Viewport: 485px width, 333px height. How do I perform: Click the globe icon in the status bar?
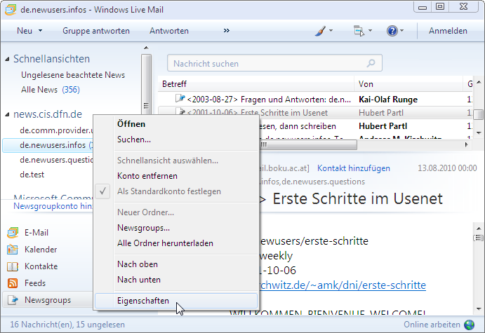coord(470,325)
